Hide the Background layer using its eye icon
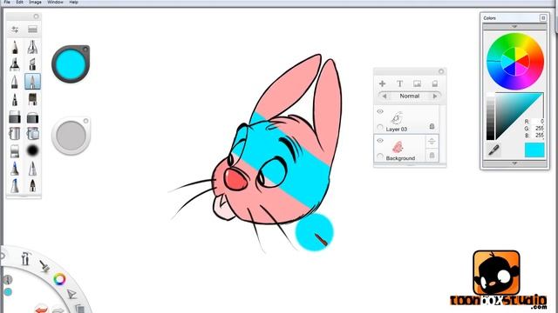 pos(380,141)
